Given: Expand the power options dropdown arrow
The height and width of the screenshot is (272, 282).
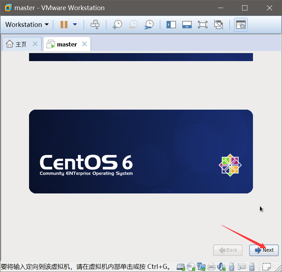Looking at the screenshot, I should tap(75, 24).
